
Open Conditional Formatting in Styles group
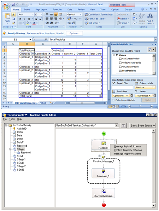coord(99,14)
